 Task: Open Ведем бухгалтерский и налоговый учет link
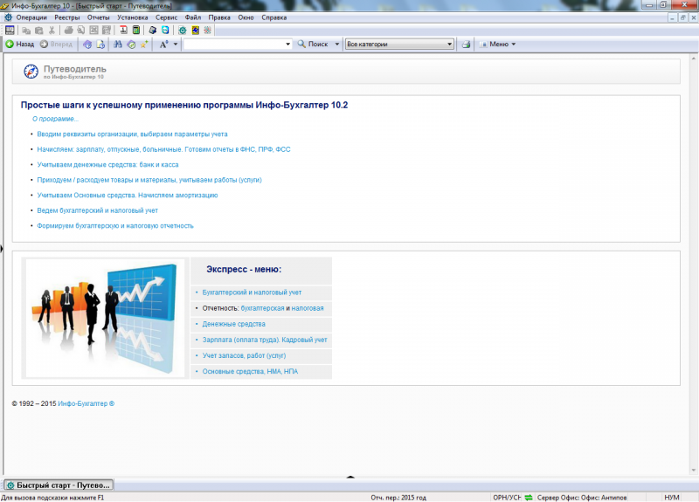point(97,210)
